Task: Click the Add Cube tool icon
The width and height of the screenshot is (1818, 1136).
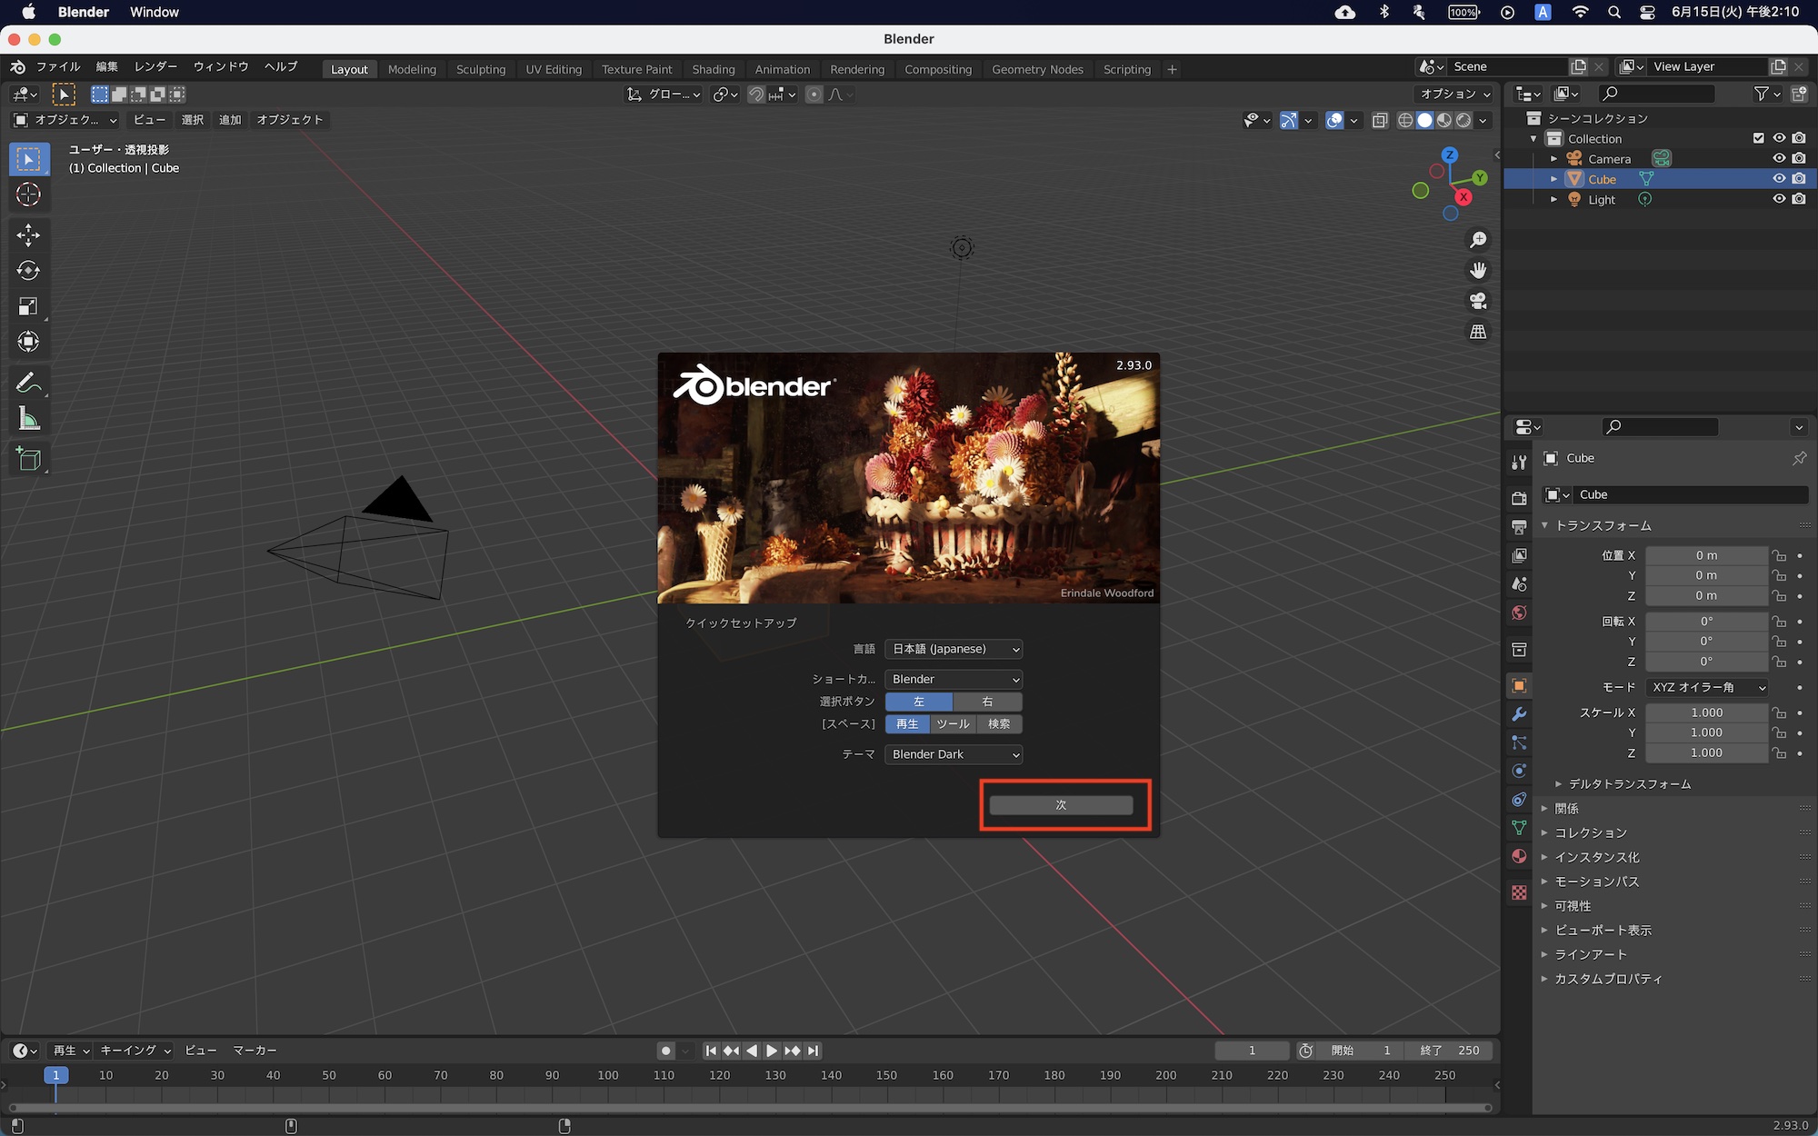Action: [28, 459]
